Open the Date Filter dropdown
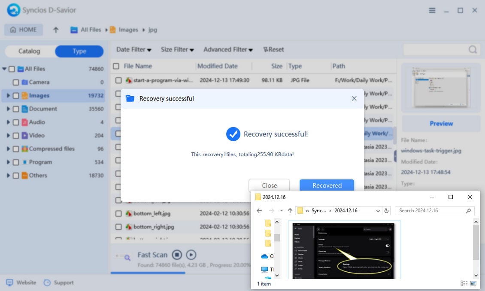The width and height of the screenshot is (485, 291). pyautogui.click(x=133, y=50)
